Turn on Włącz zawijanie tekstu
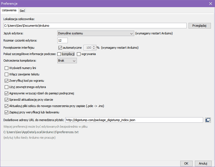The width and height of the screenshot is (215, 167). (7, 74)
